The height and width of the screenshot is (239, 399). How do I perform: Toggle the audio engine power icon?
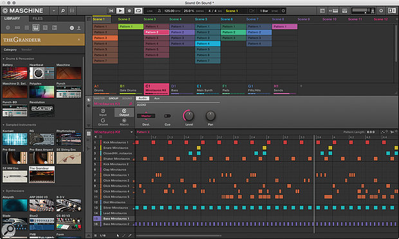[381, 11]
